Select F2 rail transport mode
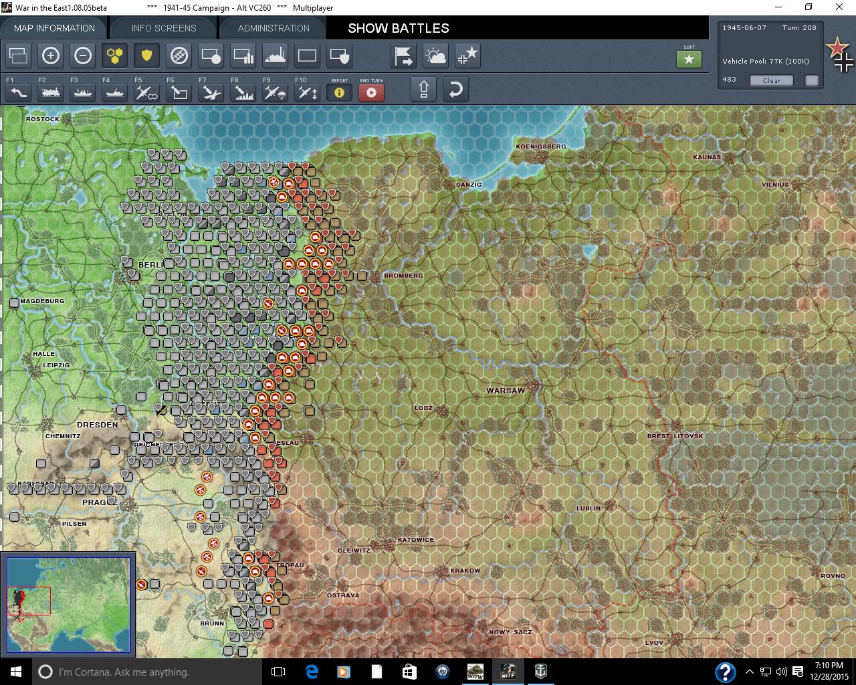The image size is (856, 685). [51, 92]
